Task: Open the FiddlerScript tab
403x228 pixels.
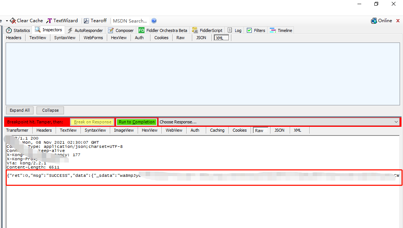Action: [x=207, y=30]
